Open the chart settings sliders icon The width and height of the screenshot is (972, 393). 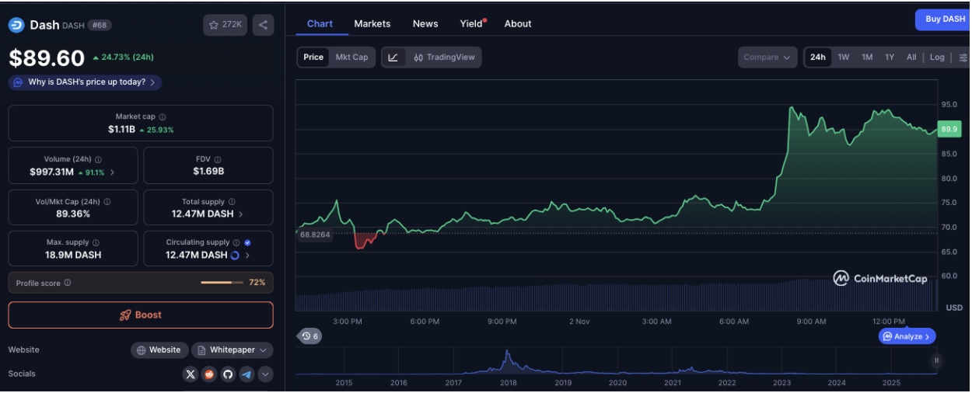(963, 57)
